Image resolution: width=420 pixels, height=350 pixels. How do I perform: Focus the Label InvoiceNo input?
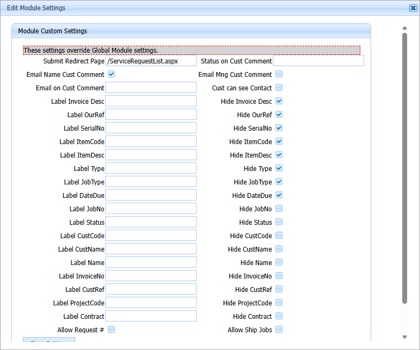[151, 275]
